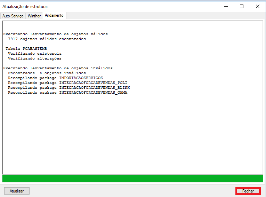Click the Atualizar button
The width and height of the screenshot is (266, 197).
coord(17,191)
